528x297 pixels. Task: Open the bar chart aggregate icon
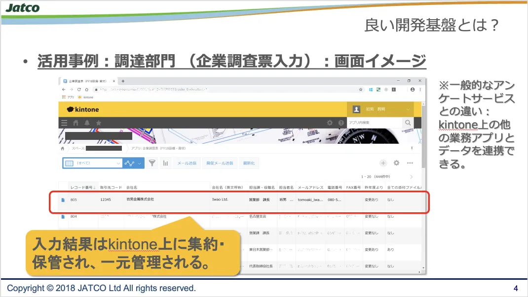pos(165,163)
